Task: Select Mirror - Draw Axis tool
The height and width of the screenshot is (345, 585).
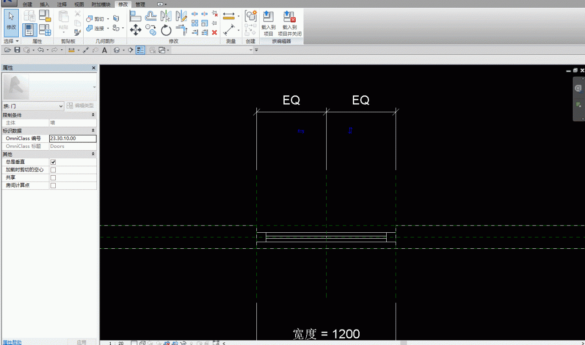Action: (x=181, y=16)
